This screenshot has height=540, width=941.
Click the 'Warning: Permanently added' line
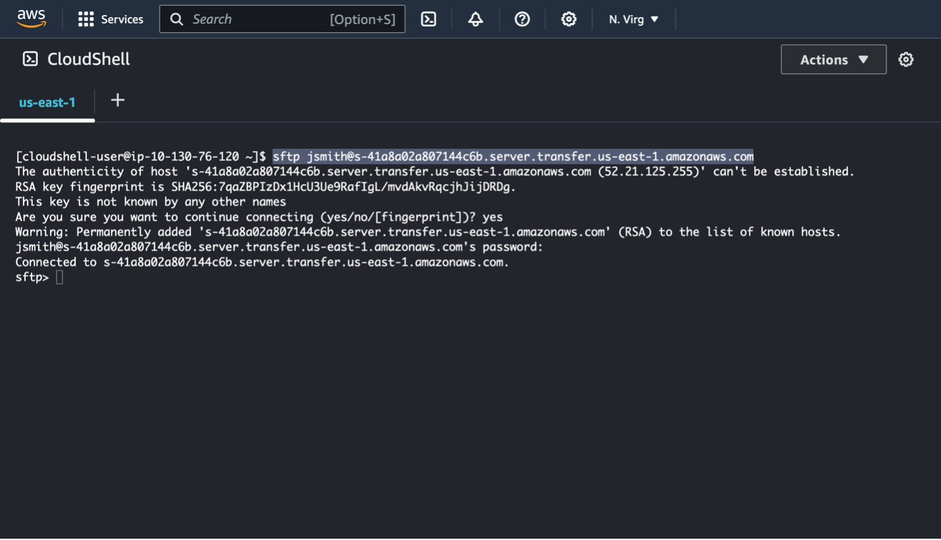coord(428,232)
